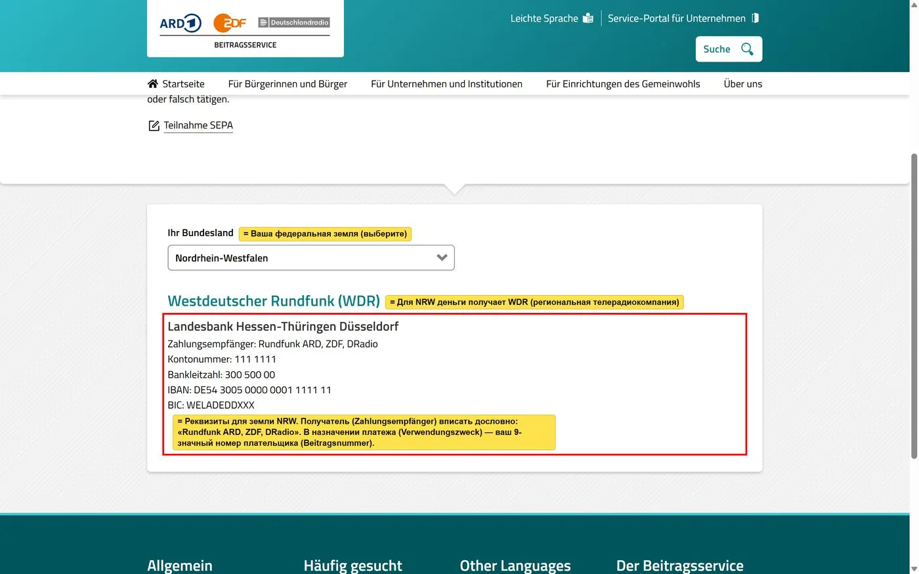The width and height of the screenshot is (919, 574).
Task: Click the Westdeutscher Rundfunk (WDR) heading
Action: (x=274, y=301)
